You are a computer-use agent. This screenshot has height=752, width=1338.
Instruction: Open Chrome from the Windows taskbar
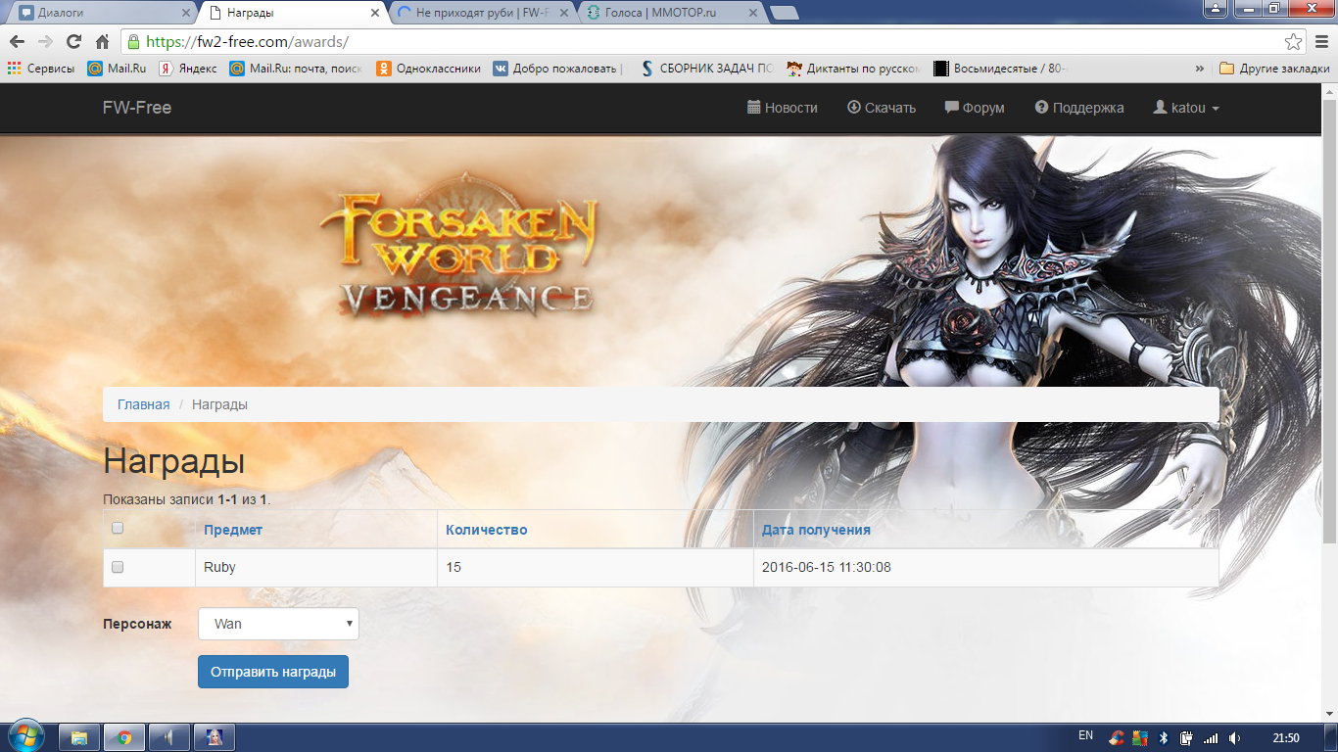click(124, 737)
